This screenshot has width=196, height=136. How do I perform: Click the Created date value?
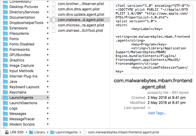pyautogui.click(x=166, y=98)
